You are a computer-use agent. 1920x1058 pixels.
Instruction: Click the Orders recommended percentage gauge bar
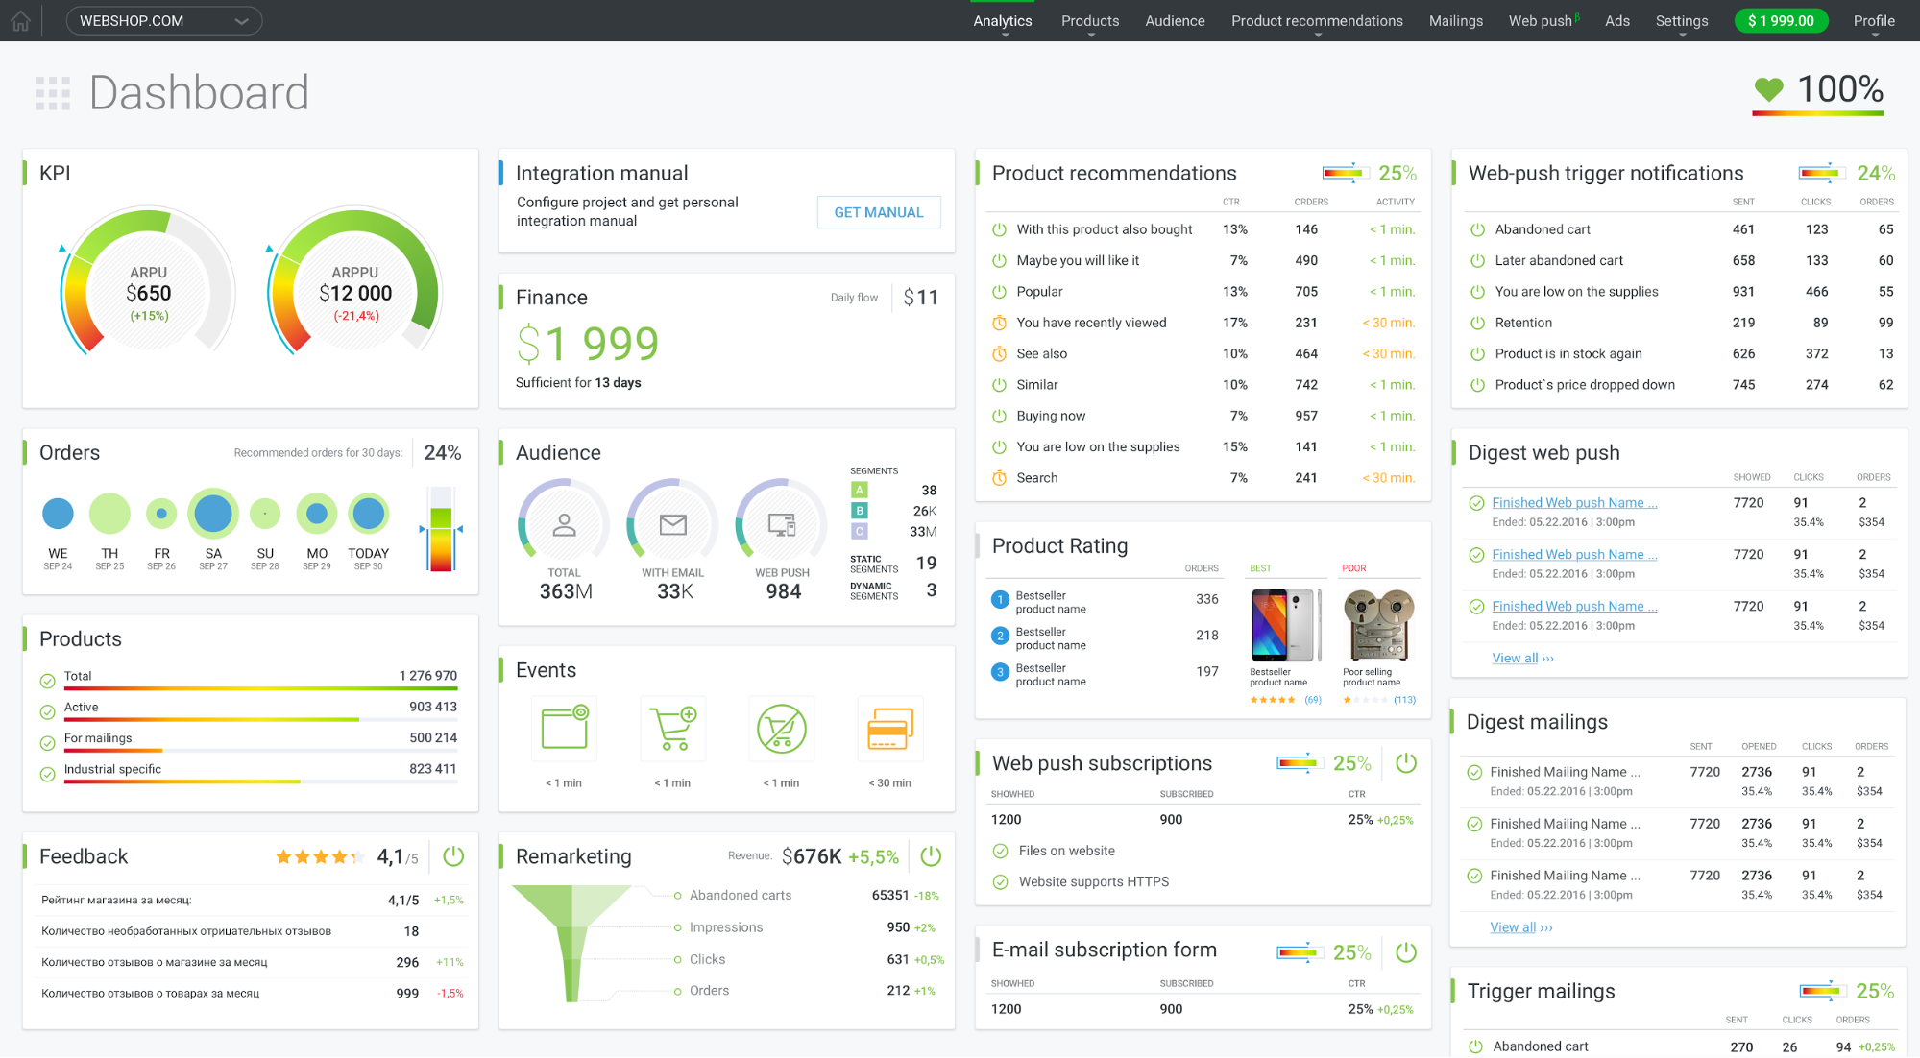(441, 529)
